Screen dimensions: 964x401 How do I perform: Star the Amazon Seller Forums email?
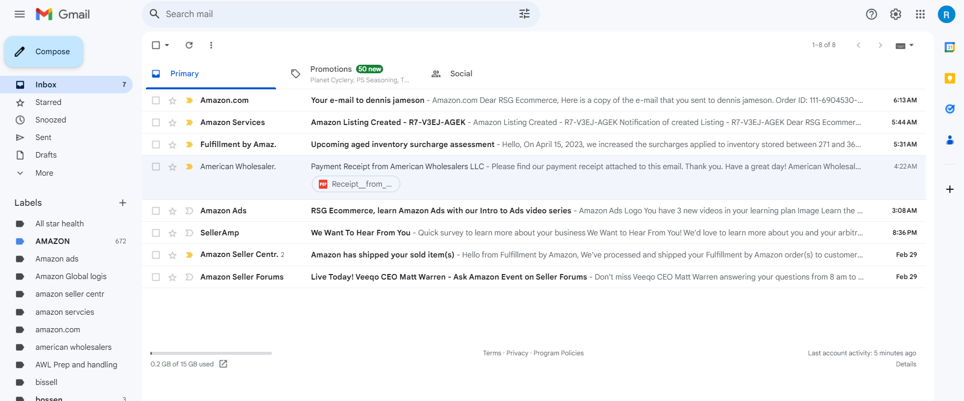tap(172, 277)
